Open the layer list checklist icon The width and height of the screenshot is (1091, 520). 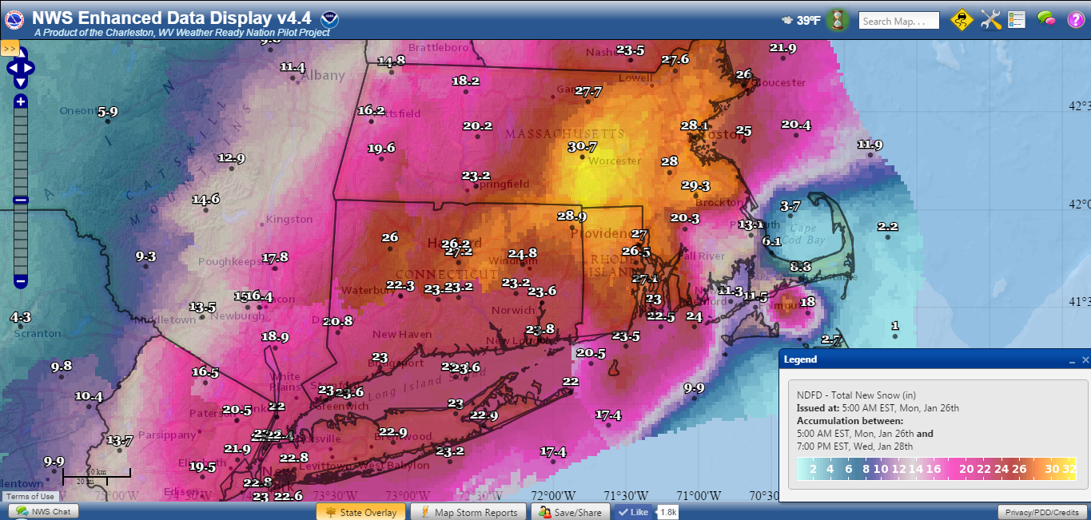[1017, 19]
